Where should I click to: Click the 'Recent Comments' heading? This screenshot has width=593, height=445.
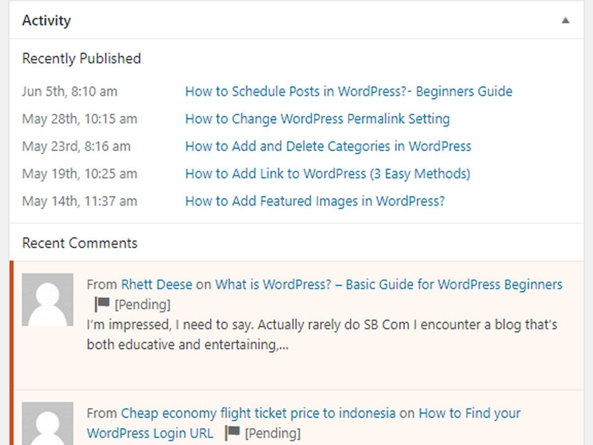click(80, 243)
